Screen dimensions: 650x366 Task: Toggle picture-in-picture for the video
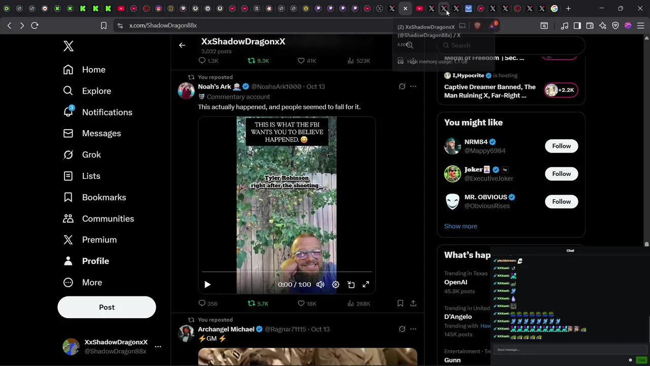(351, 285)
